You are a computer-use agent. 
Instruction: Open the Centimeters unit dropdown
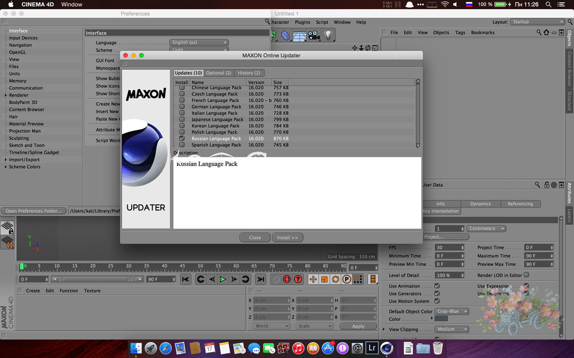[486, 229]
